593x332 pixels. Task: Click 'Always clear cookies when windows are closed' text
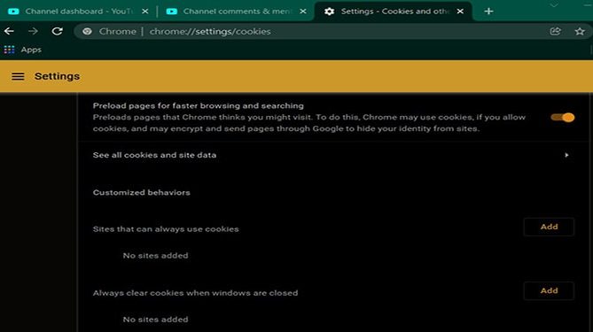(195, 293)
